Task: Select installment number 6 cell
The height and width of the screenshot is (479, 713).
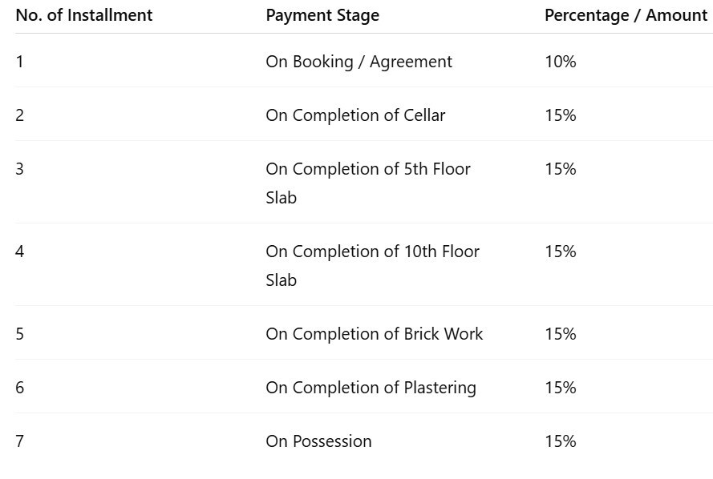Action: (x=20, y=388)
